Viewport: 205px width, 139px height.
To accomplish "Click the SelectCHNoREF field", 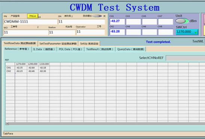I will pyautogui.click(x=186, y=58).
